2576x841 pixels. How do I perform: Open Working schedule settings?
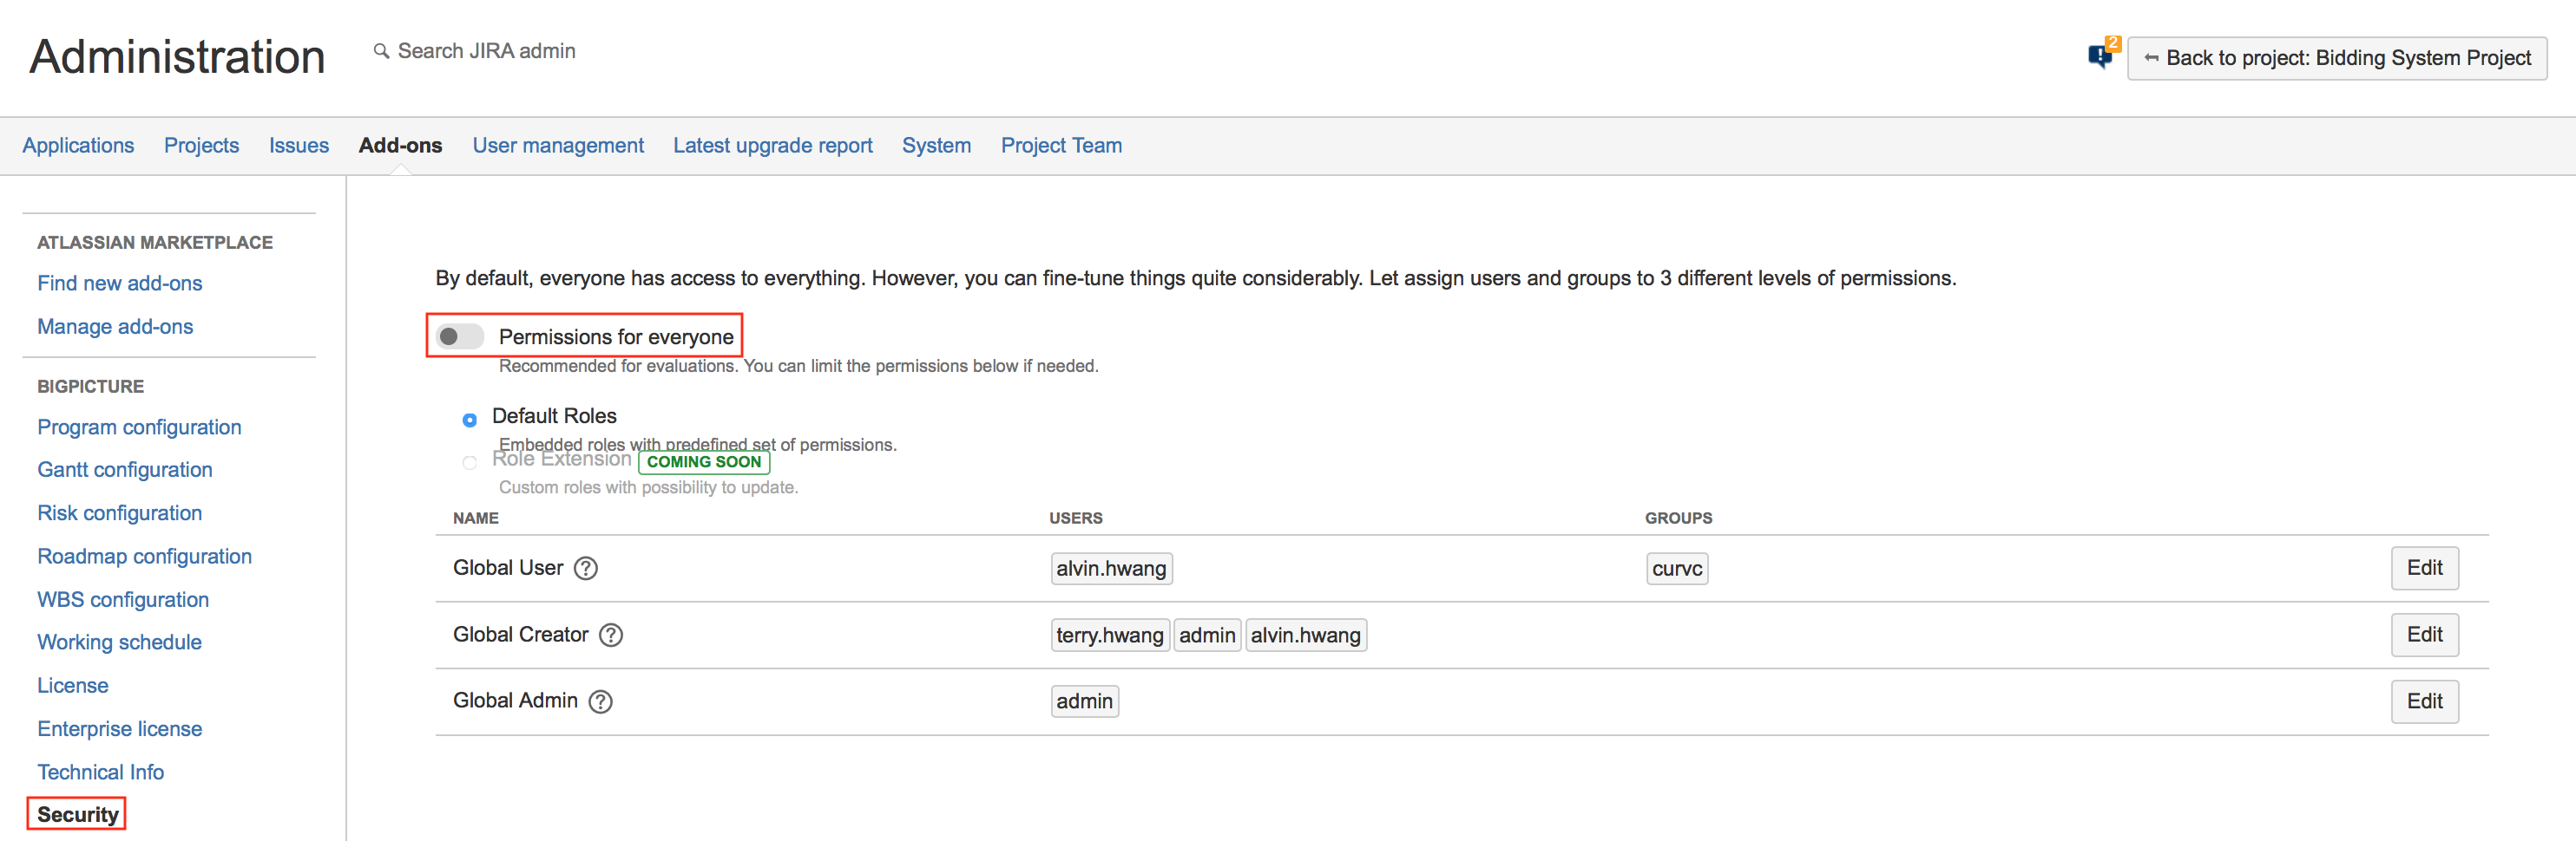pos(119,642)
